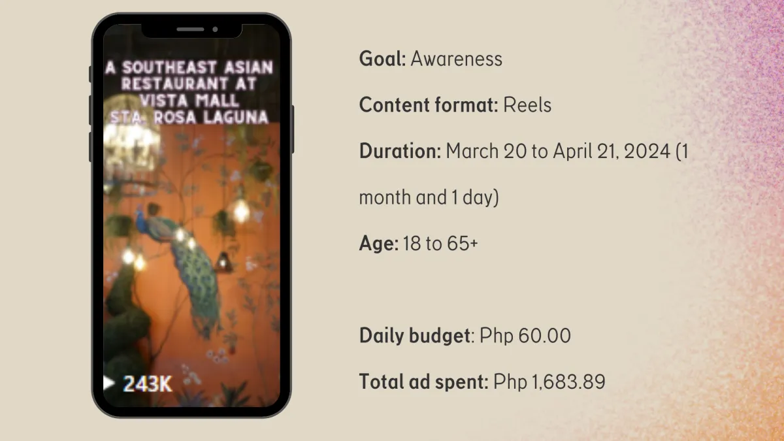Click the 'month and 1 day)' text line

[429, 197]
